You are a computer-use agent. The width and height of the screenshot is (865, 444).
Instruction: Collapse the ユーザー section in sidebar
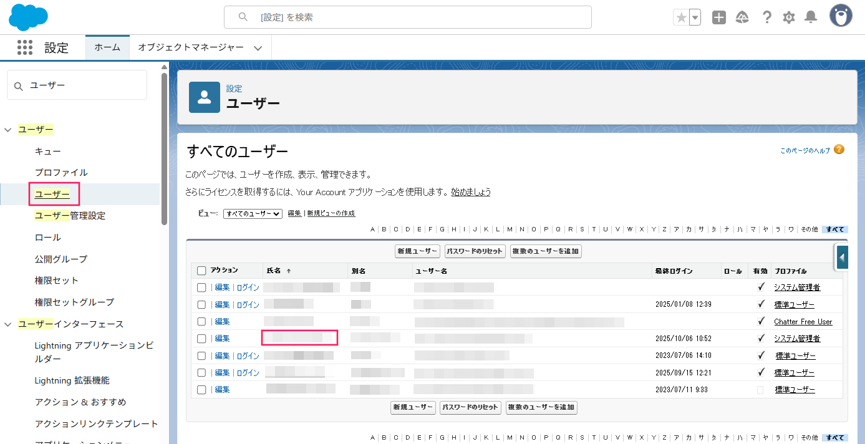8,130
